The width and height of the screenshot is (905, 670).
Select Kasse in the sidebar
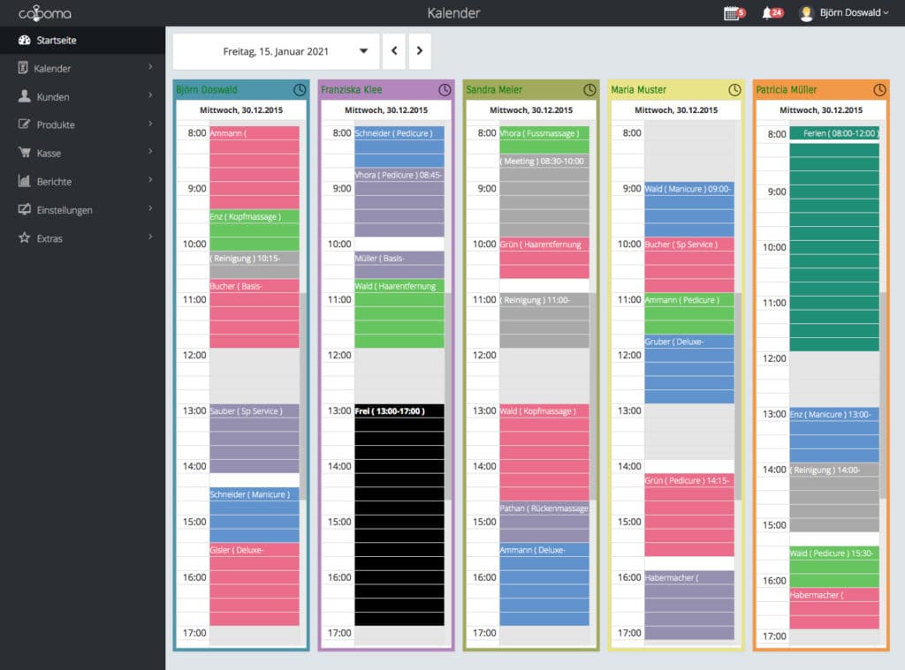click(81, 154)
